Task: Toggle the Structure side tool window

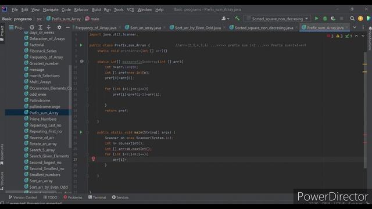Action: 2,181
